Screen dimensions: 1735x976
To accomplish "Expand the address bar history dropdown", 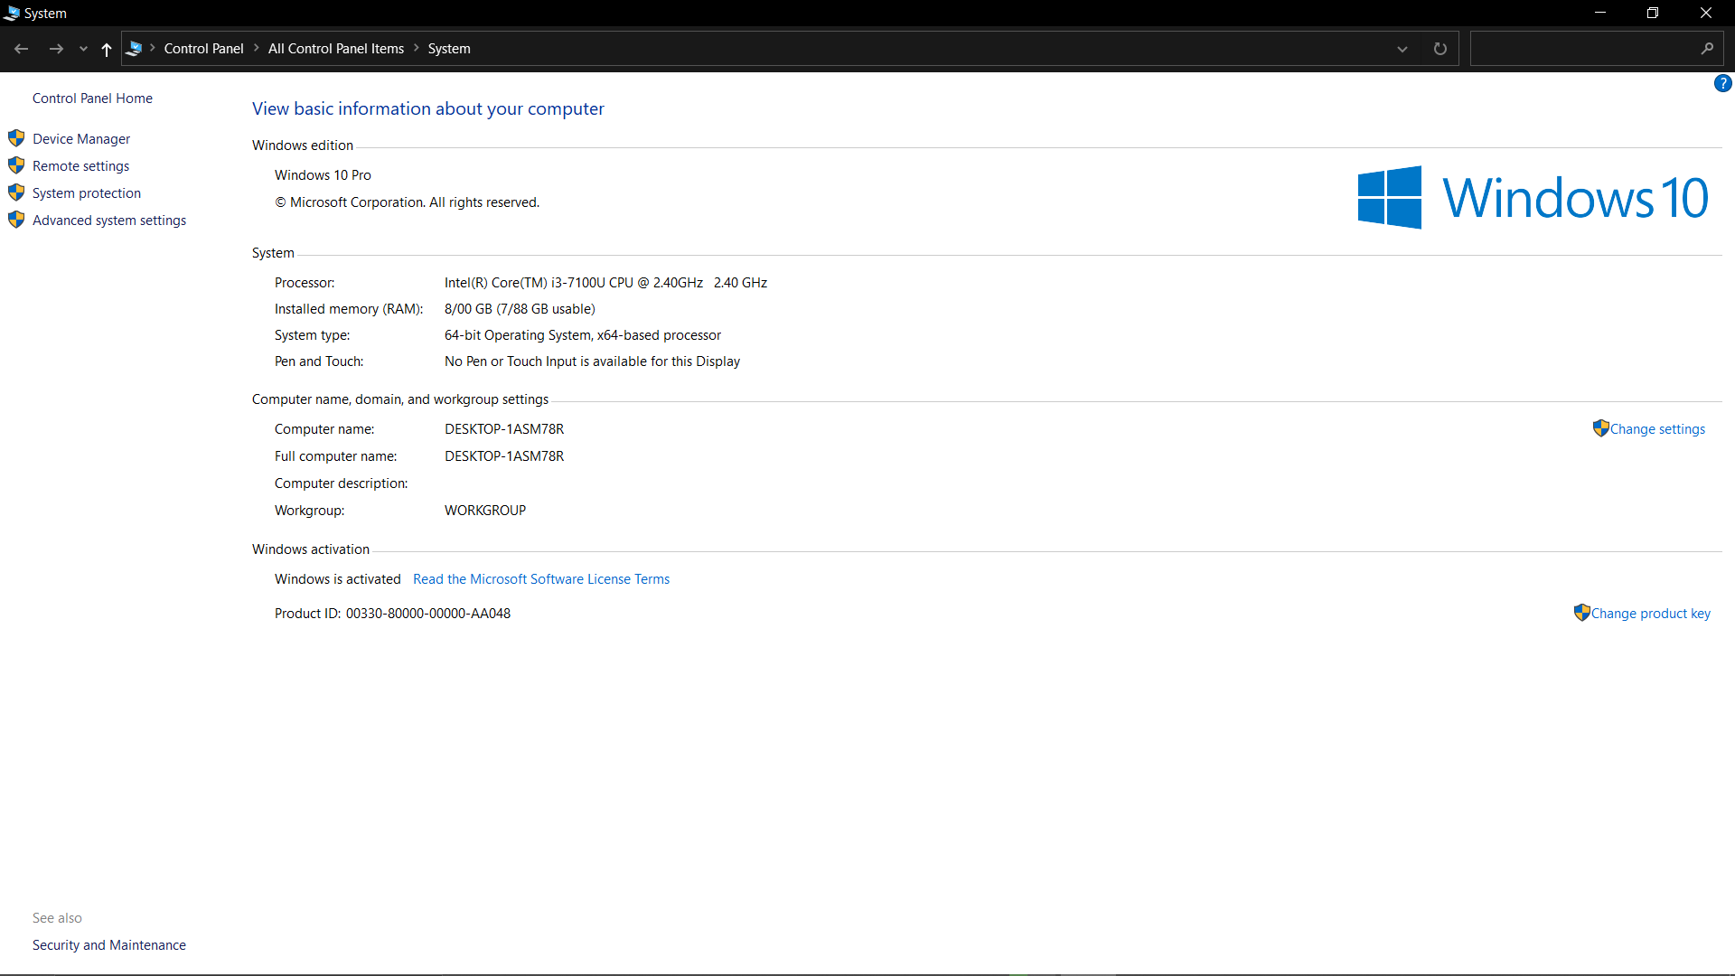I will (x=1402, y=49).
